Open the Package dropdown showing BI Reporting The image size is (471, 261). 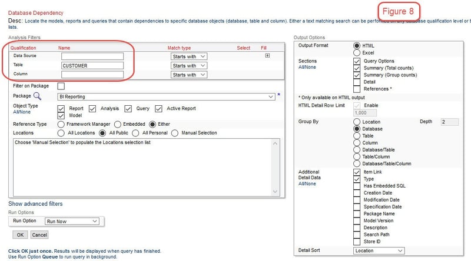click(166, 96)
